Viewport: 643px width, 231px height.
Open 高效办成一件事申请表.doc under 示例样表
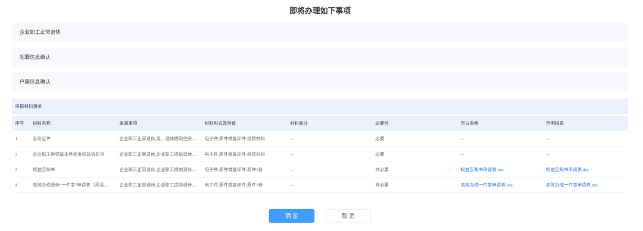(x=572, y=185)
